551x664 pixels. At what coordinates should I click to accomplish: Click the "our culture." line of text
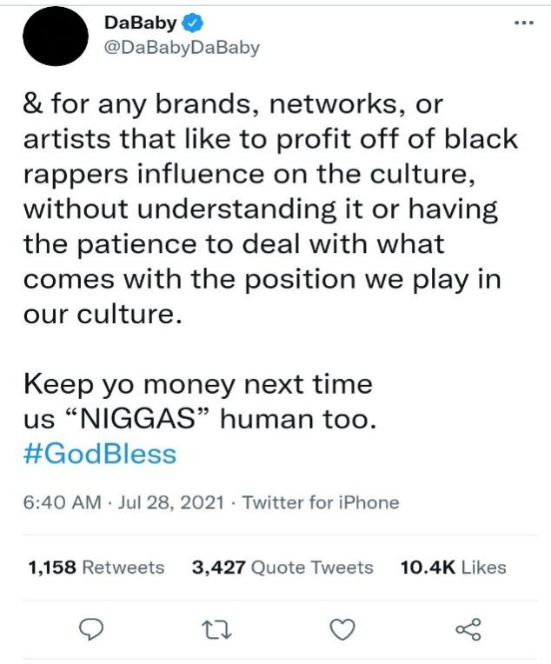103,313
